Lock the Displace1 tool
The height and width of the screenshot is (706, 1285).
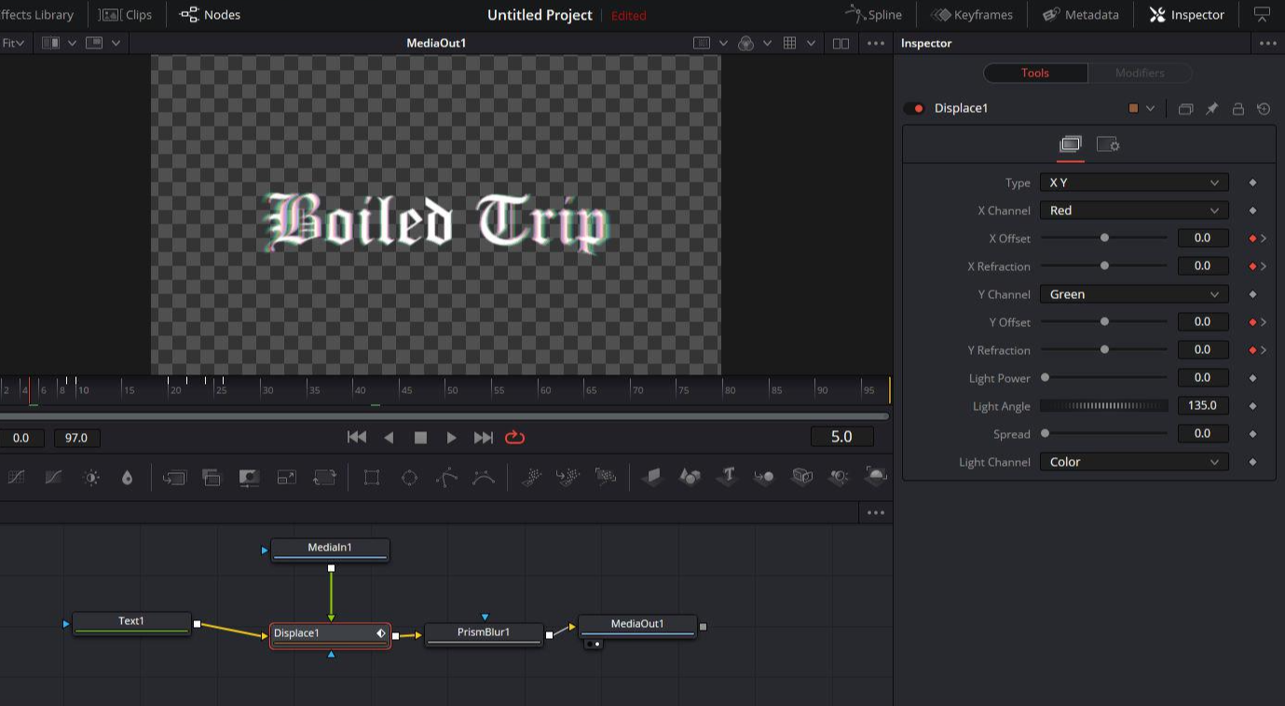point(1237,109)
